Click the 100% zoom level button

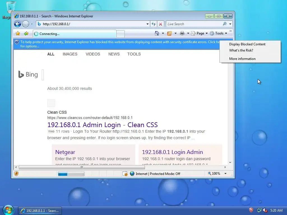214,174
